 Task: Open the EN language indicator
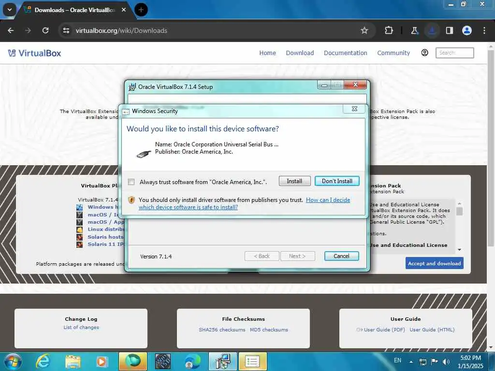pos(397,360)
